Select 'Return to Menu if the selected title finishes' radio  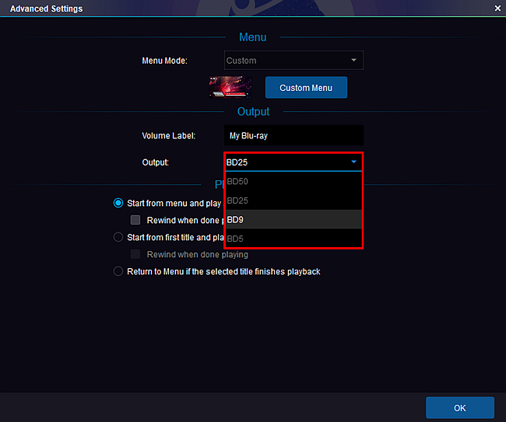(x=118, y=271)
